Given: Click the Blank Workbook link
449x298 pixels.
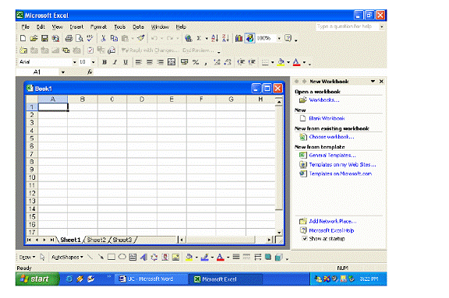Looking at the screenshot, I should coord(327,118).
